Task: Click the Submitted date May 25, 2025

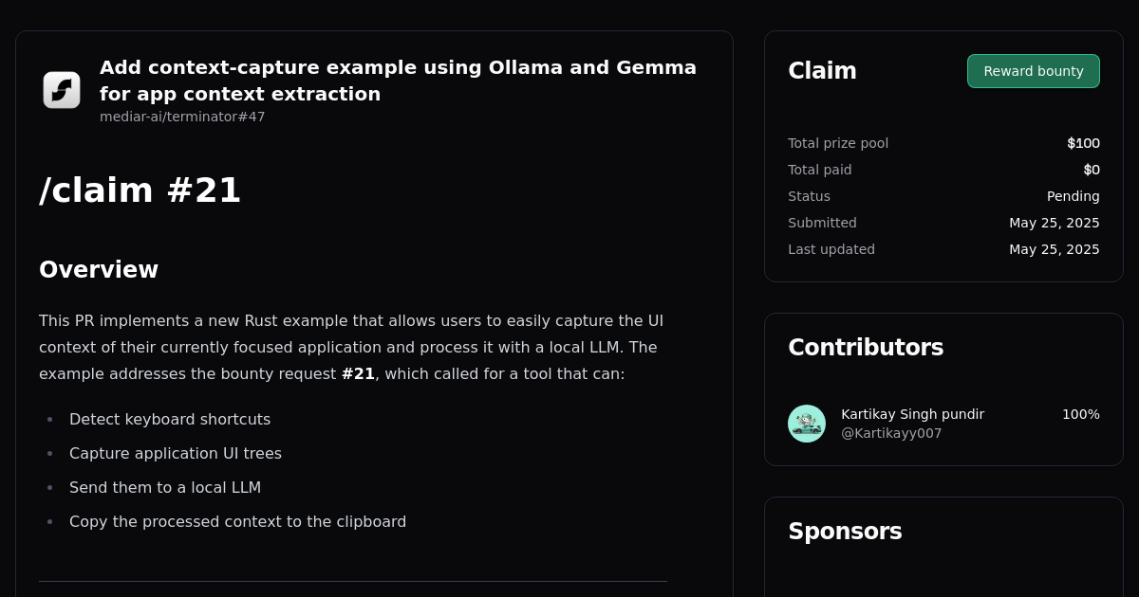Action: click(1055, 223)
